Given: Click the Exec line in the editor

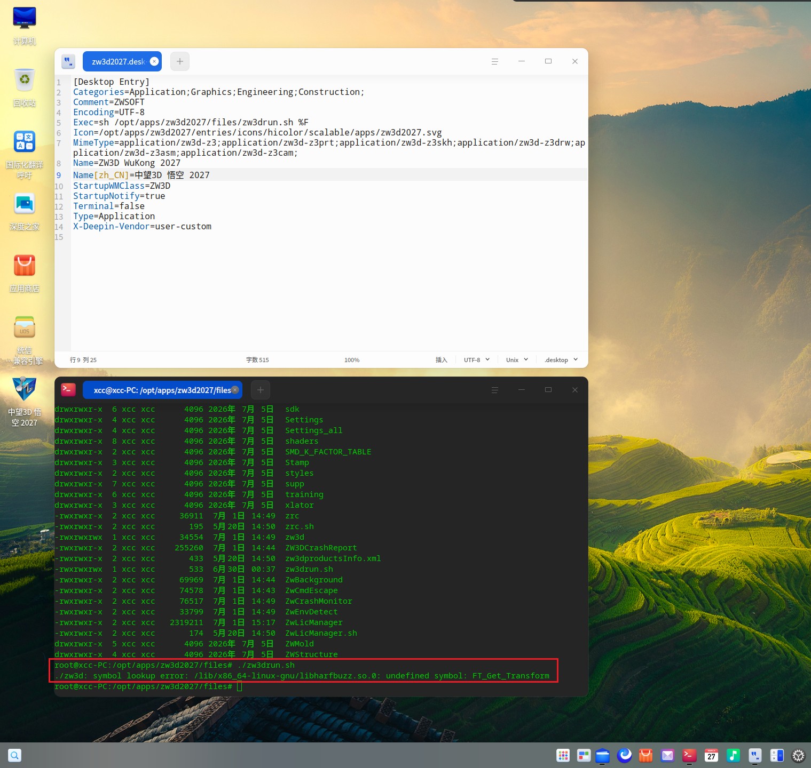Looking at the screenshot, I should (x=191, y=123).
